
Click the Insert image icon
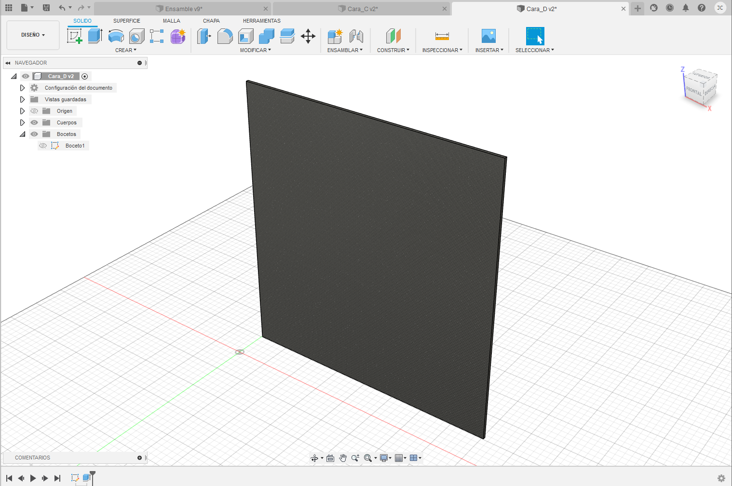[x=488, y=36]
